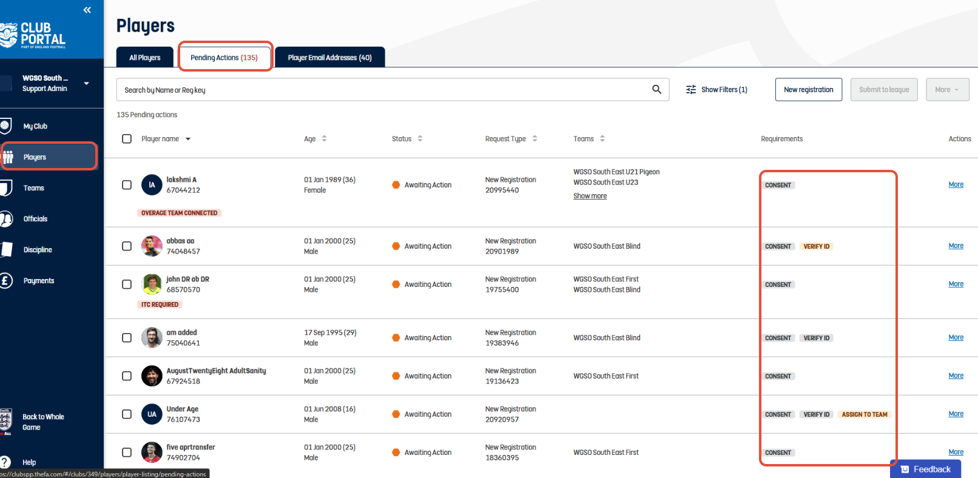Sort by Teams column arrows

(x=602, y=139)
